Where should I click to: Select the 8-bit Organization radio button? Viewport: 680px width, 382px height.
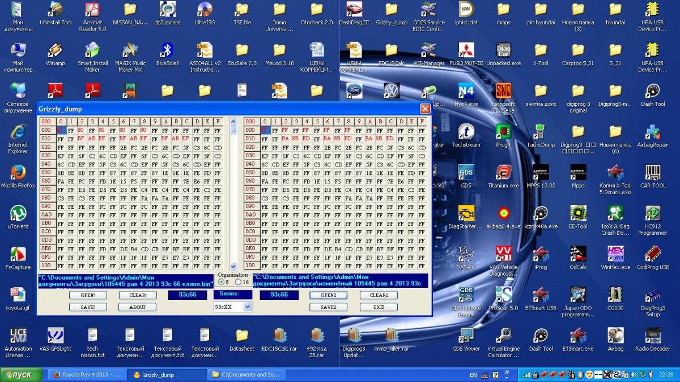(x=221, y=282)
